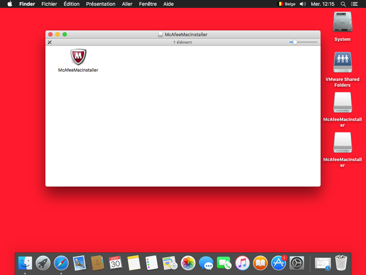This screenshot has height=275, width=366.
Task: Open Mail stamp icon in Dock
Action: pyautogui.click(x=79, y=263)
